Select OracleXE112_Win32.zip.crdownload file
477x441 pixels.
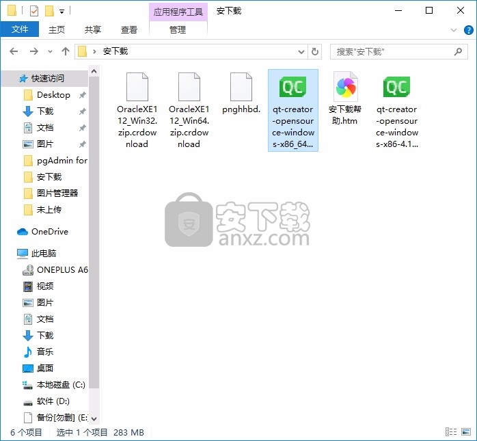[137, 110]
